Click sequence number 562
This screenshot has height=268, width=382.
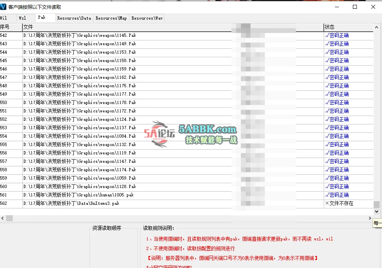[x=4, y=203]
